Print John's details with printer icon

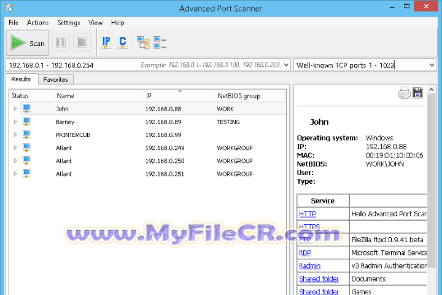pos(404,93)
